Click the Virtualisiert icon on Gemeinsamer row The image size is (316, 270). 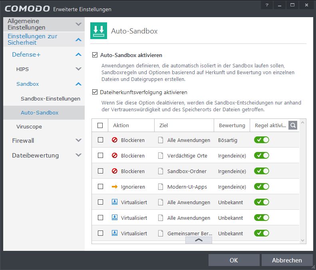tap(115, 233)
